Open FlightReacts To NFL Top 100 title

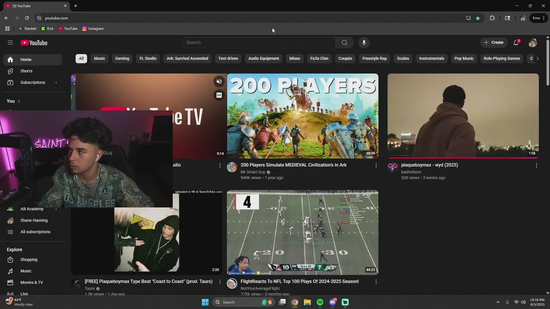(299, 282)
